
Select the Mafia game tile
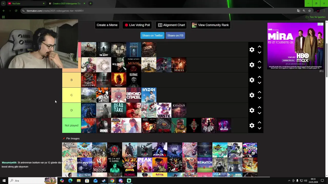(179, 65)
